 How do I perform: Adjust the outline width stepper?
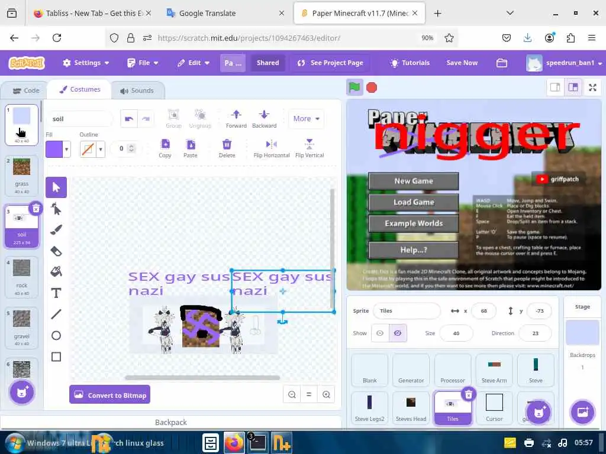tap(131, 148)
